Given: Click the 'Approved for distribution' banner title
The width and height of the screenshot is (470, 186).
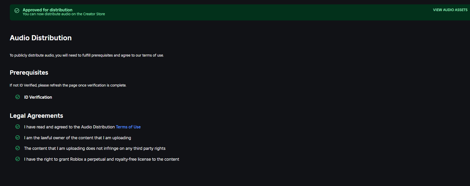Looking at the screenshot, I should (x=47, y=10).
